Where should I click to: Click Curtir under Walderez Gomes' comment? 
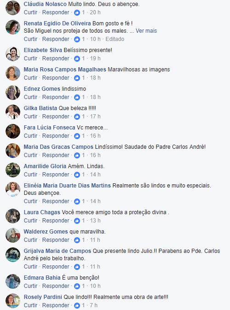(x=30, y=240)
